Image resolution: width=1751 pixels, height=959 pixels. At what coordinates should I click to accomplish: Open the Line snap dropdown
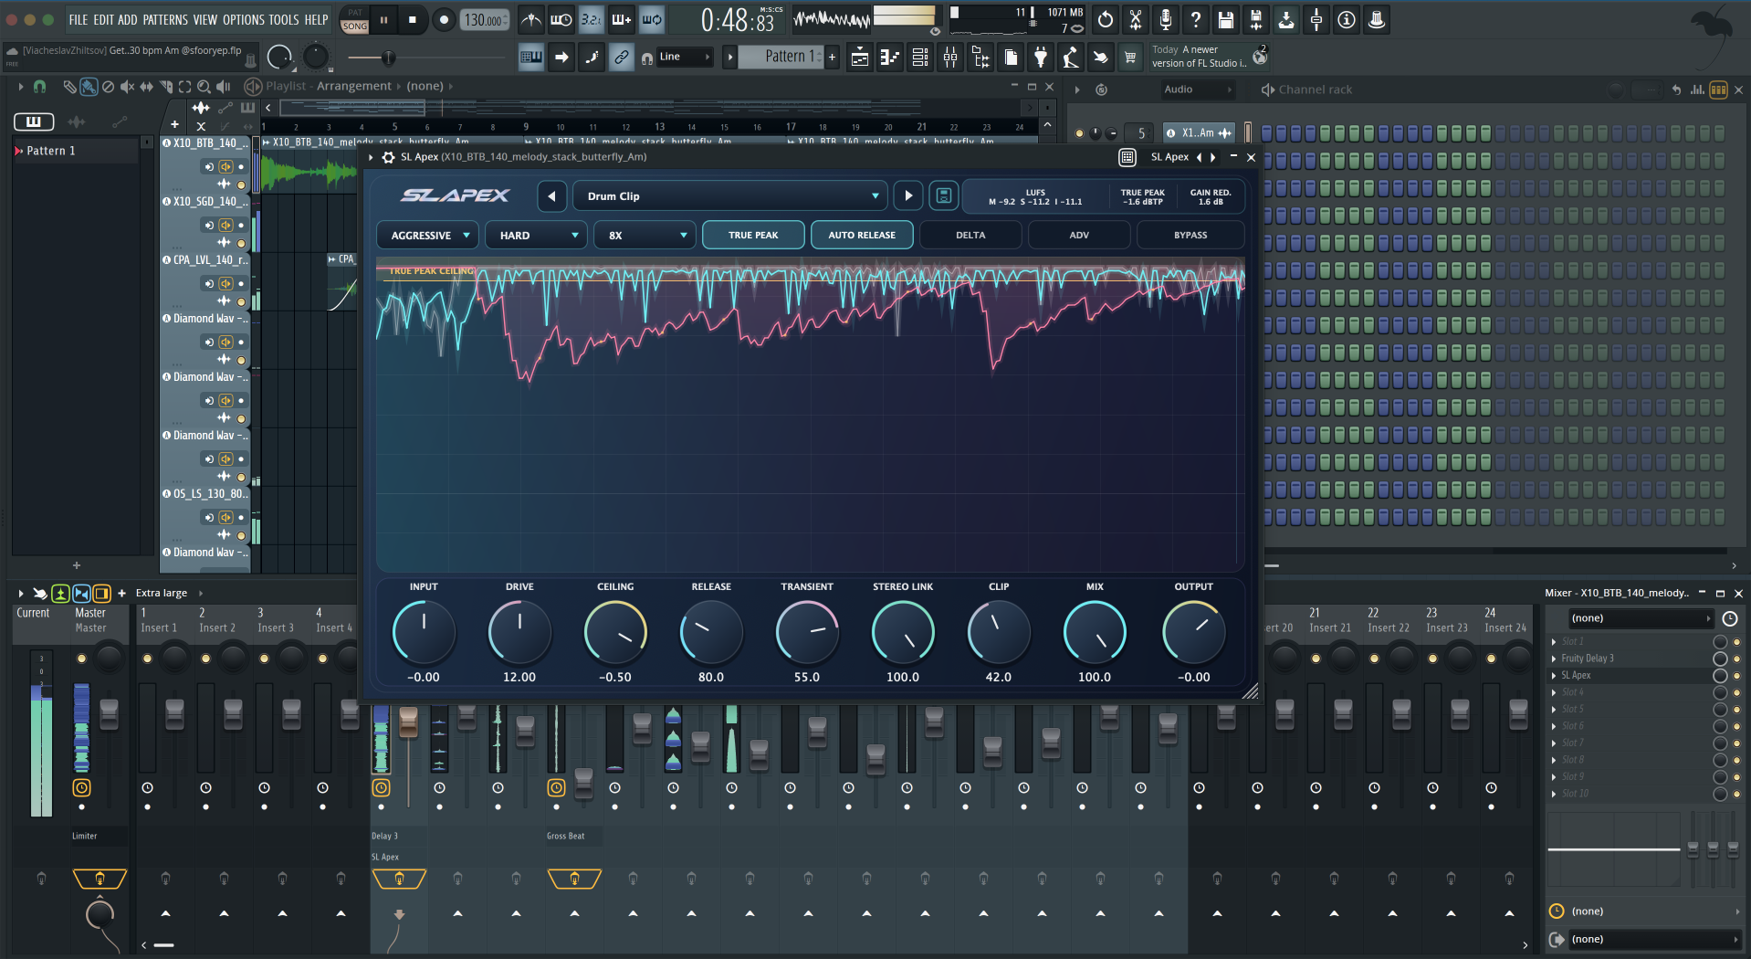pos(685,57)
